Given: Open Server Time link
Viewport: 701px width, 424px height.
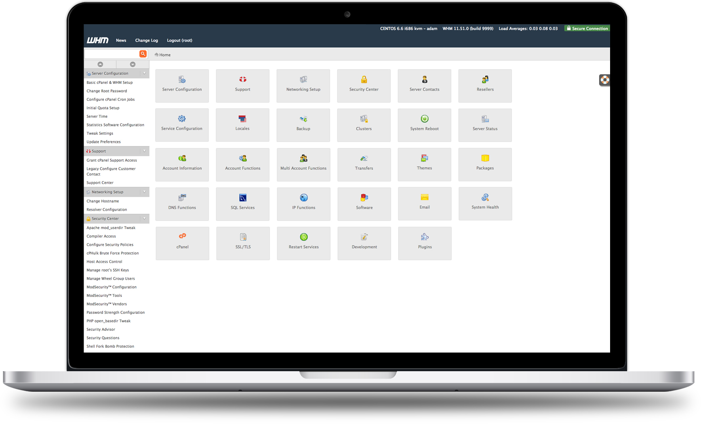Looking at the screenshot, I should (97, 116).
